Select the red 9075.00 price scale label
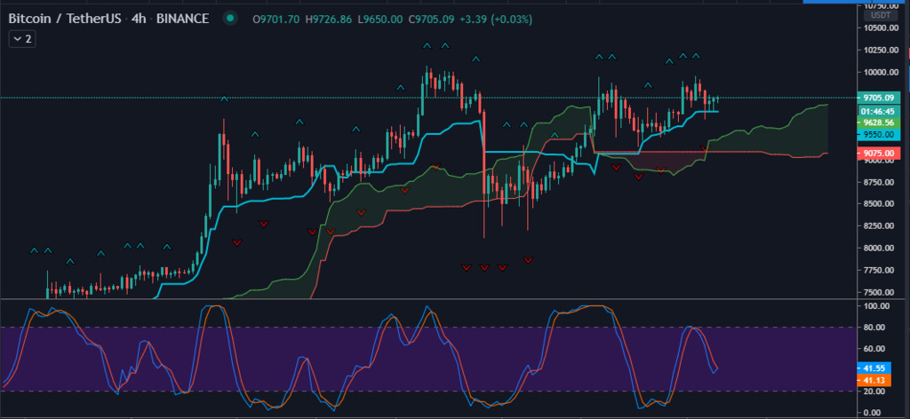This screenshot has width=910, height=419. 876,154
